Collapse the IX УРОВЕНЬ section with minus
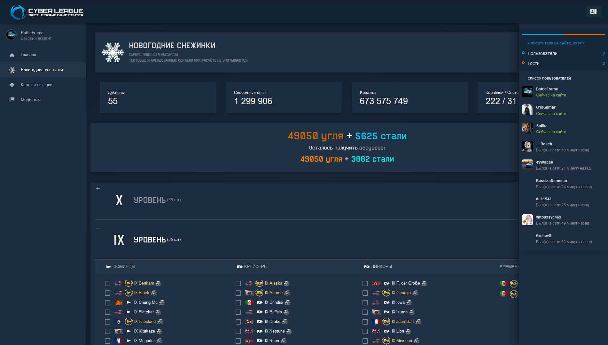The image size is (608, 345). click(x=98, y=228)
